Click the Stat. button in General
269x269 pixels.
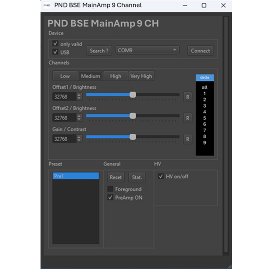pos(137,178)
